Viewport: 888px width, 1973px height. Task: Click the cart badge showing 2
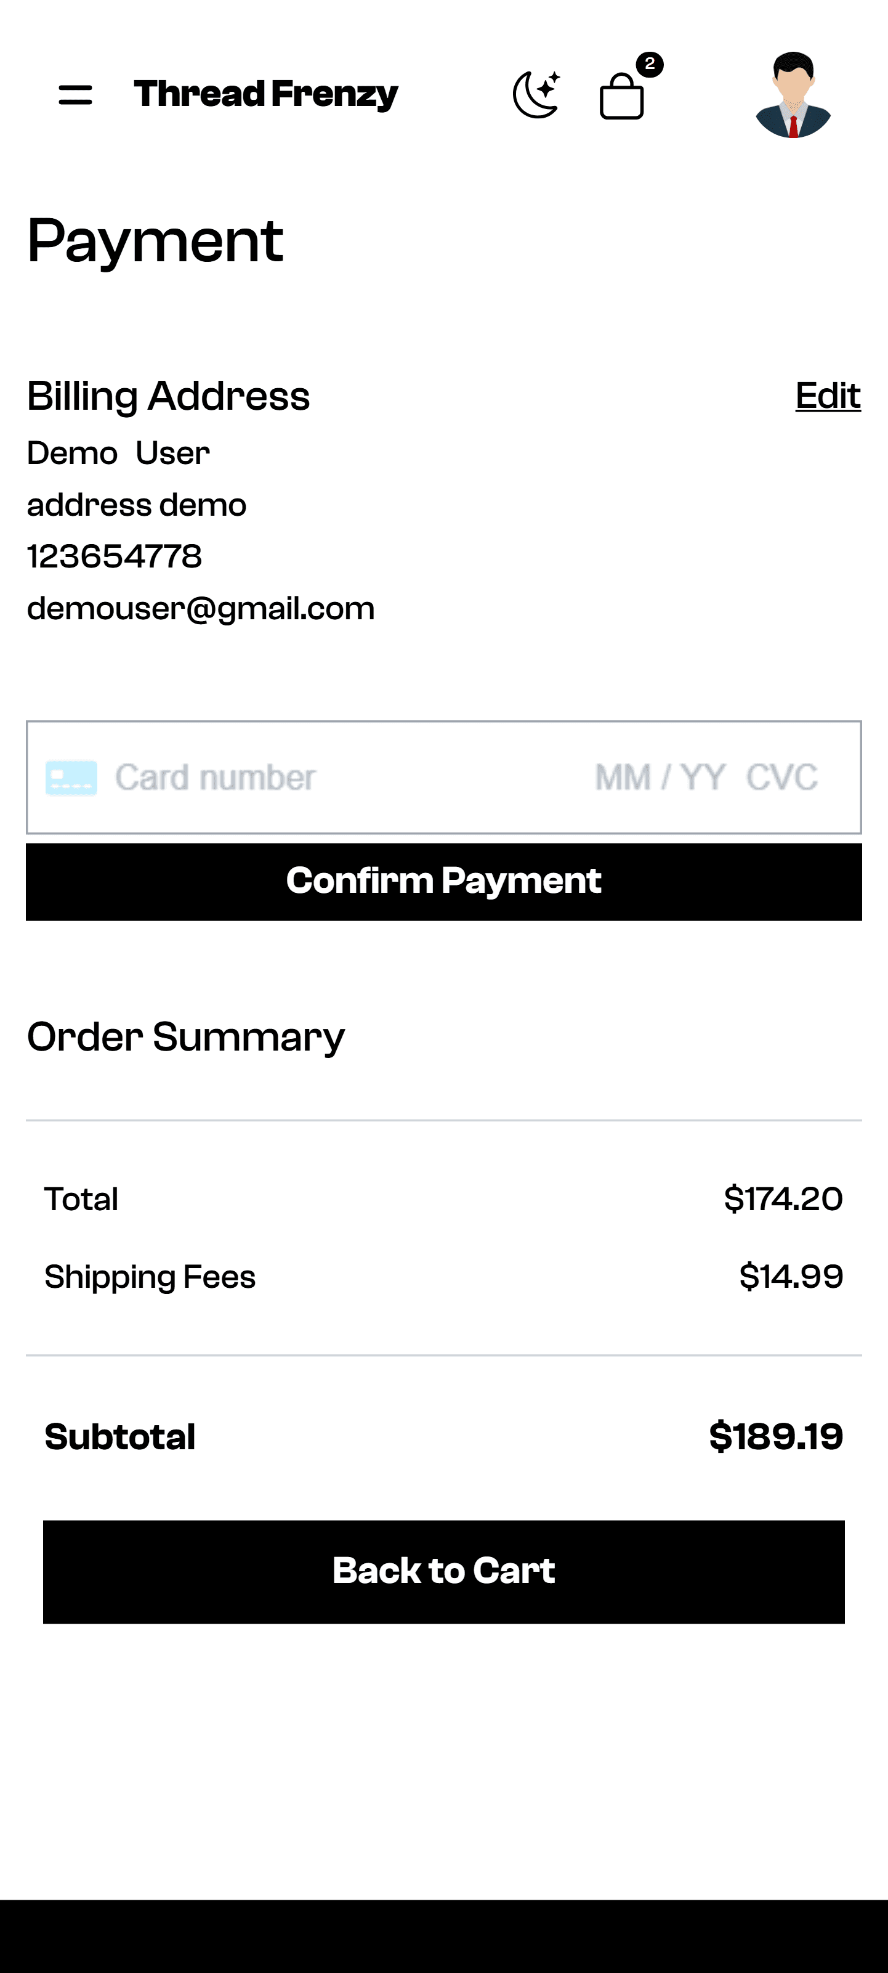tap(650, 64)
